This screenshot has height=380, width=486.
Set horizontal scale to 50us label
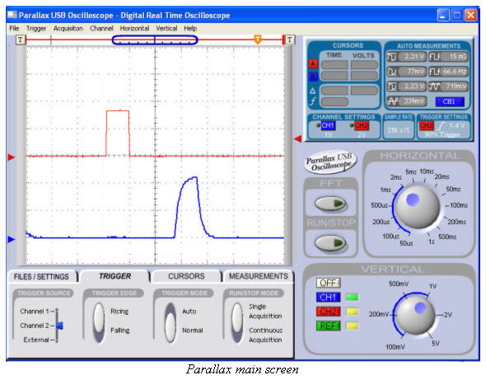coord(406,243)
